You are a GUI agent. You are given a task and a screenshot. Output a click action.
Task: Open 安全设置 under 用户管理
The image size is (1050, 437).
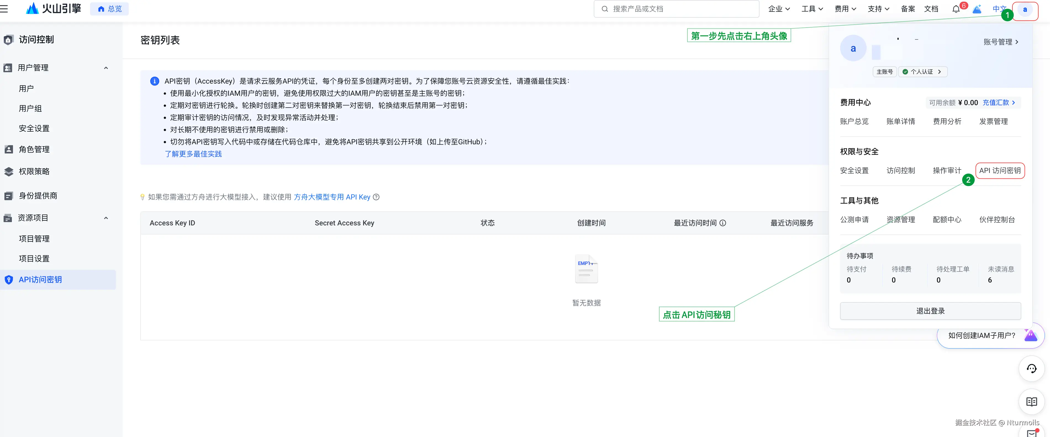pos(34,128)
